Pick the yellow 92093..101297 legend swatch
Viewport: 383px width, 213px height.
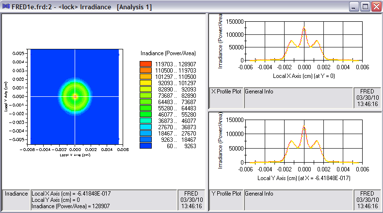(146, 83)
